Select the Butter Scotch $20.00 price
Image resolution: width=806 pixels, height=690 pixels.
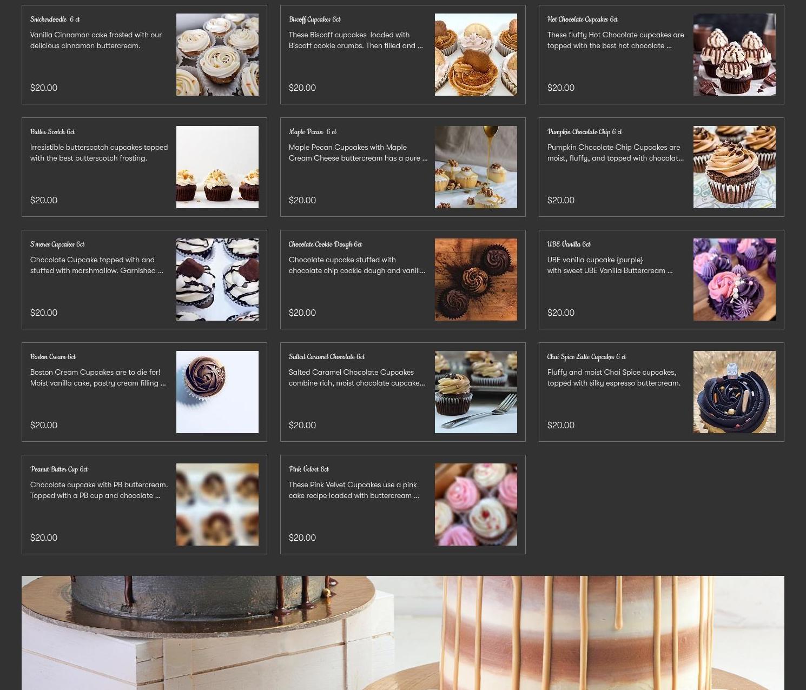point(44,200)
